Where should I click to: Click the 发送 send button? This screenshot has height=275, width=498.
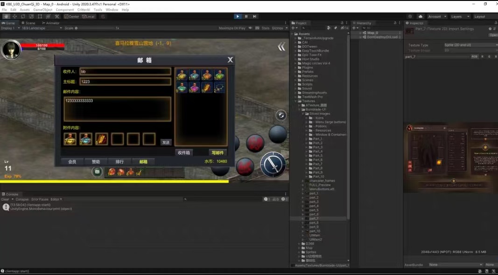[x=166, y=143]
